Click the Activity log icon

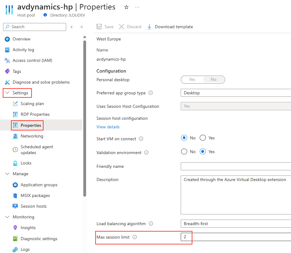pyautogui.click(x=7, y=50)
